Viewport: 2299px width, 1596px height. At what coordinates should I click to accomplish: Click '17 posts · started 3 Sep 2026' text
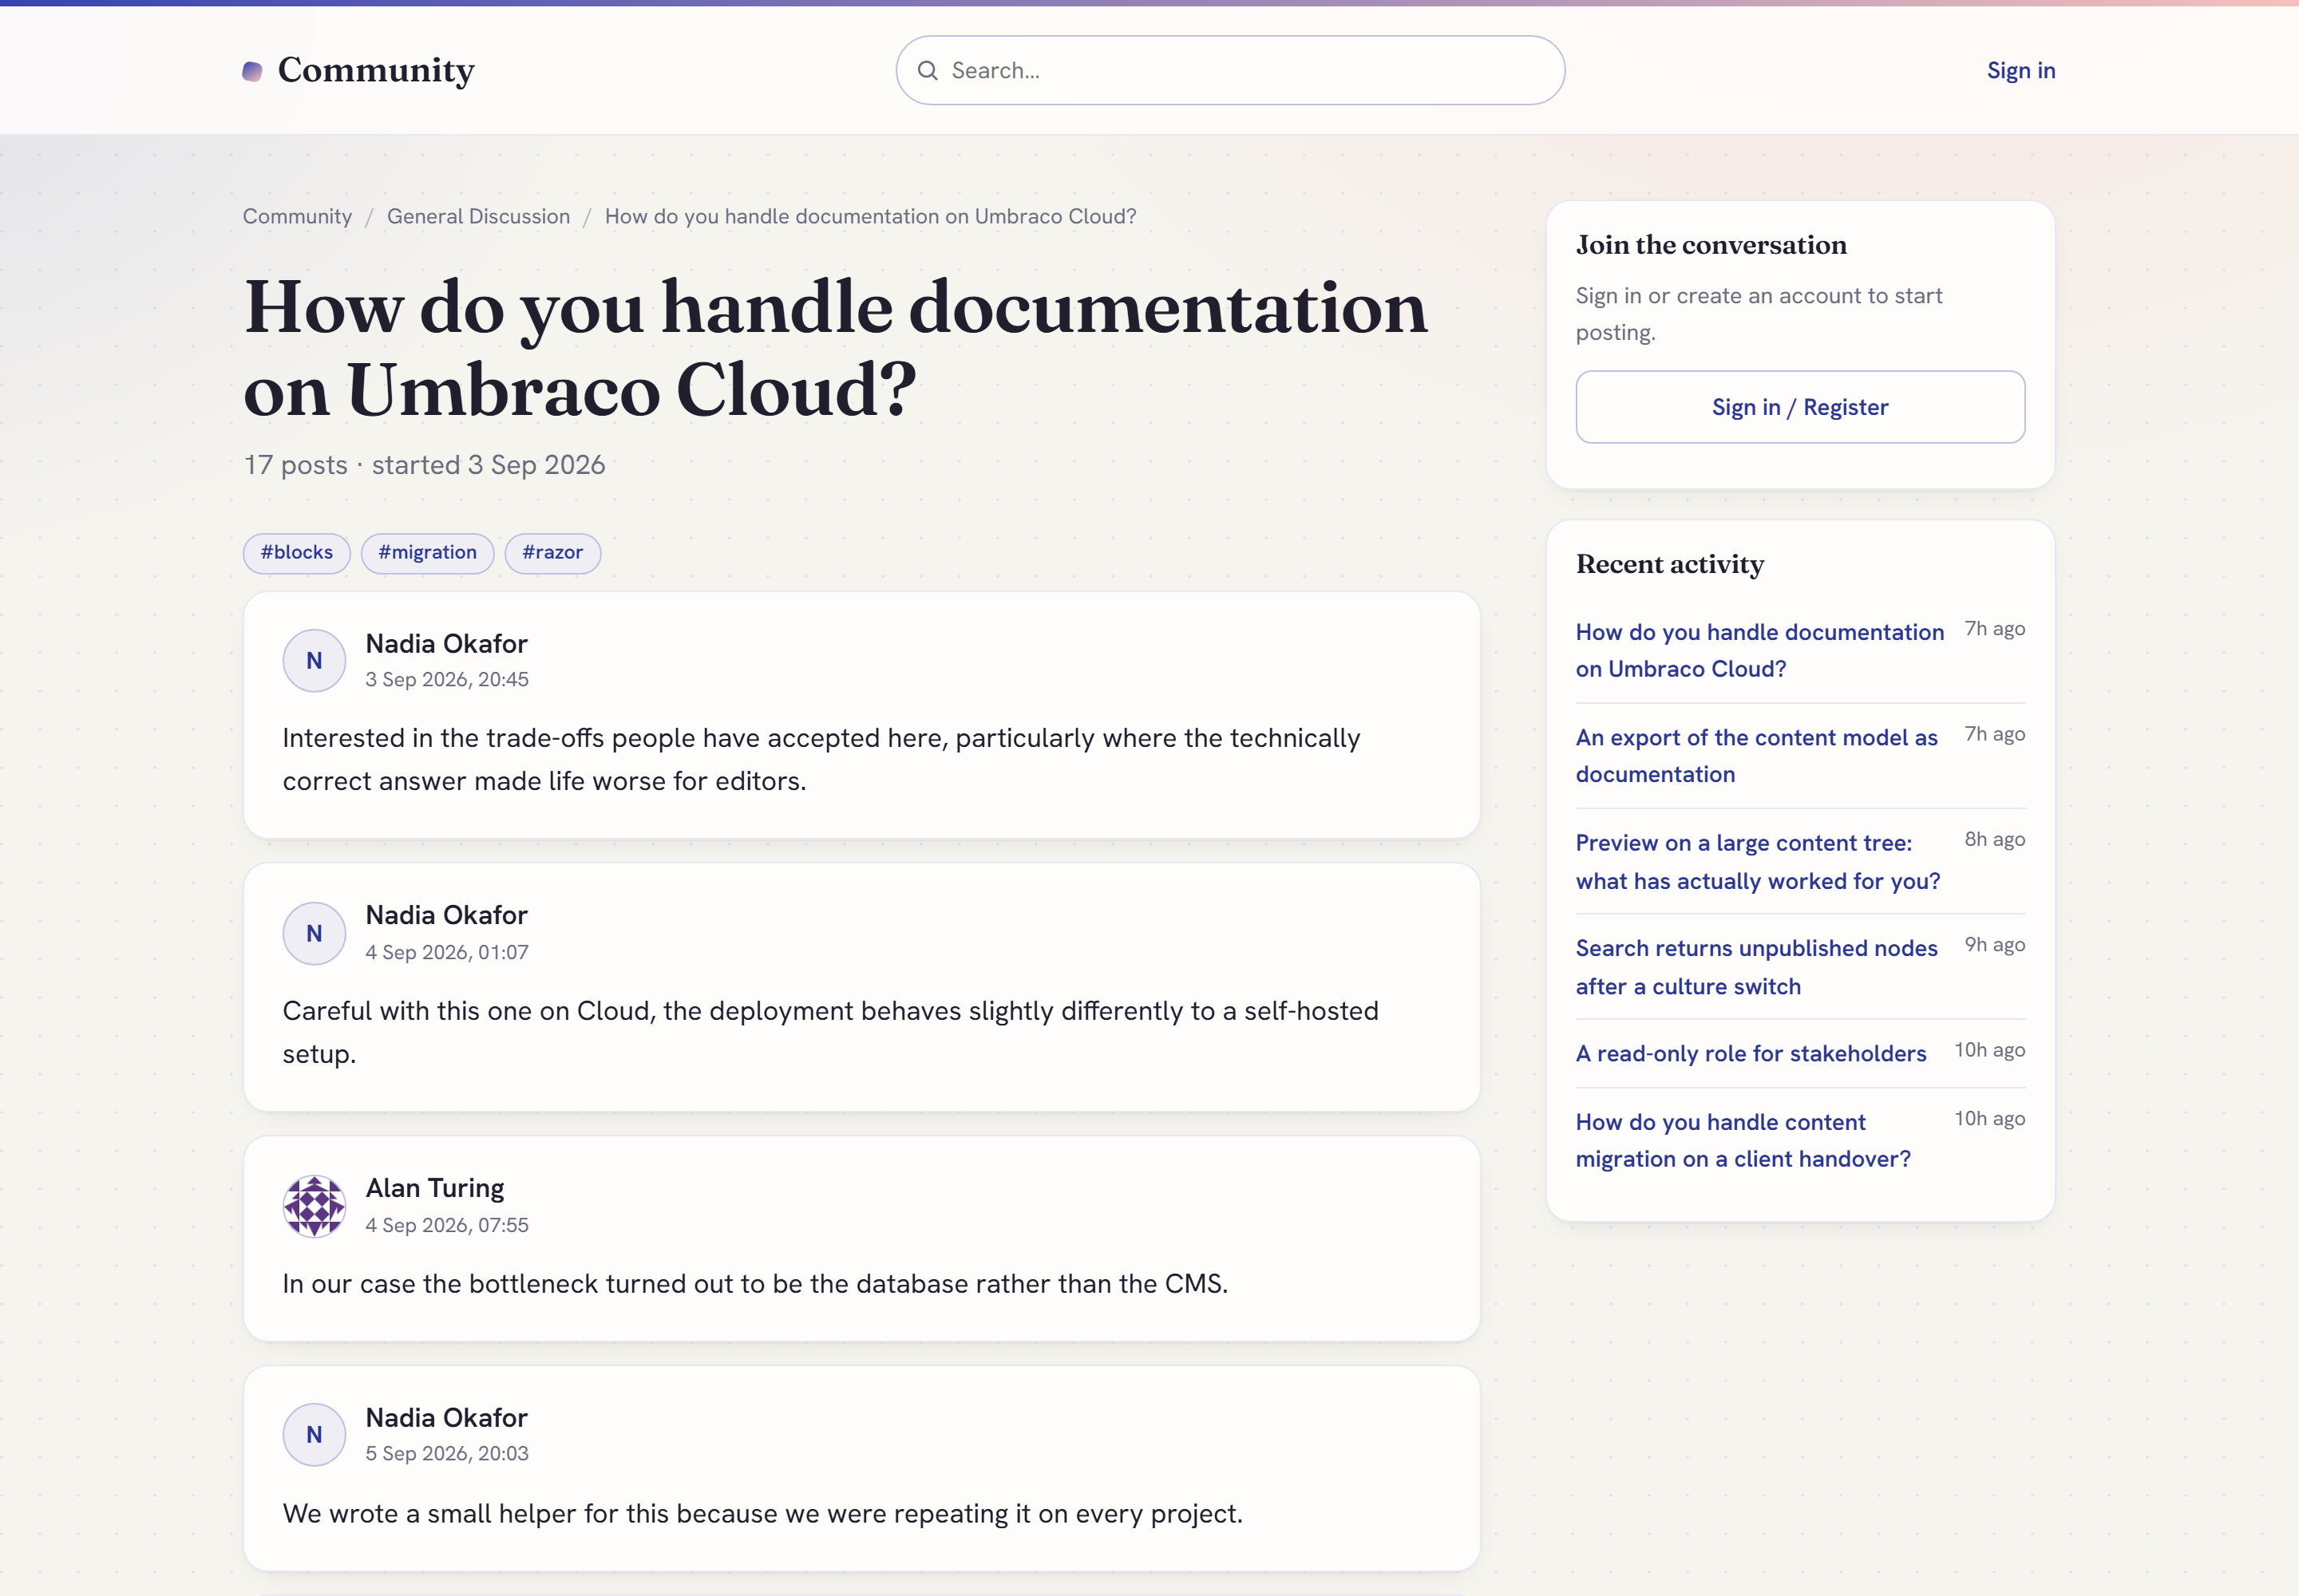pyautogui.click(x=424, y=465)
